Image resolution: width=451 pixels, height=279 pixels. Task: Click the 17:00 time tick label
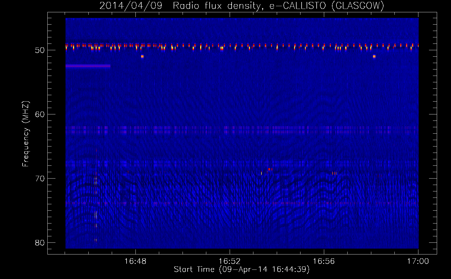click(x=418, y=261)
